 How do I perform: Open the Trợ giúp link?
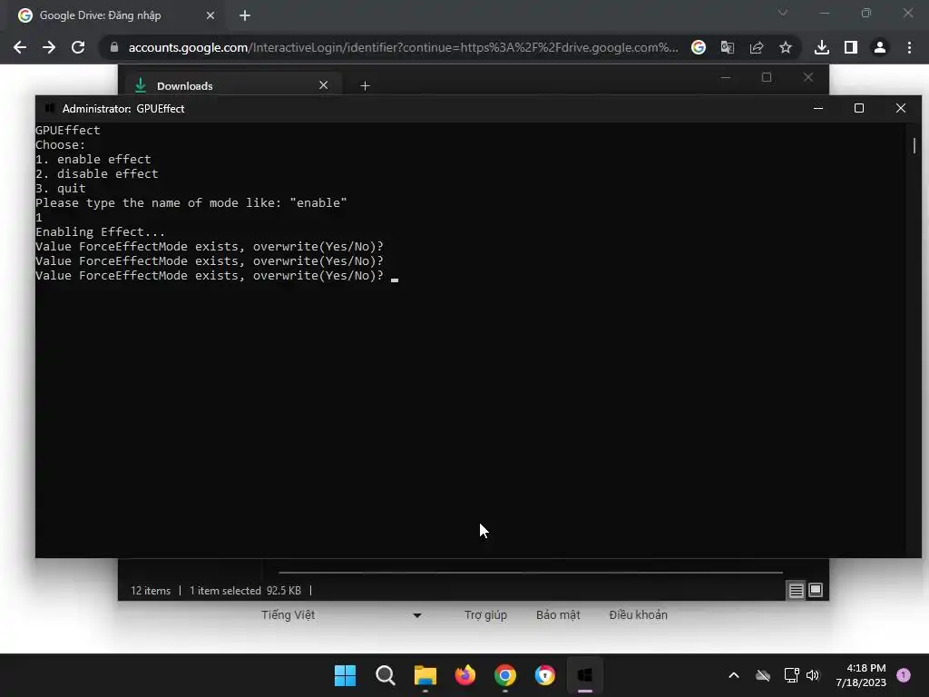486,615
